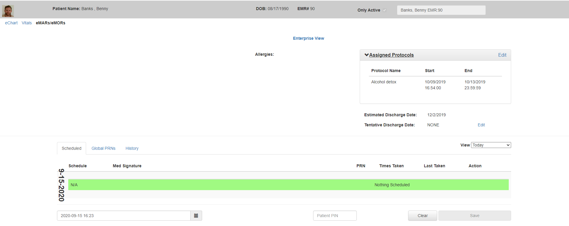Click Benny Banks' patient photo
Screen dimensions: 569x226
click(x=8, y=11)
